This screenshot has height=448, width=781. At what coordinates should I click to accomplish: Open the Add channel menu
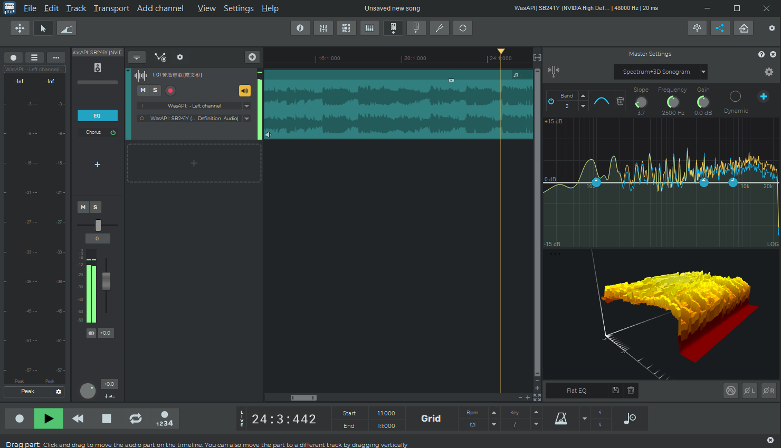click(160, 8)
